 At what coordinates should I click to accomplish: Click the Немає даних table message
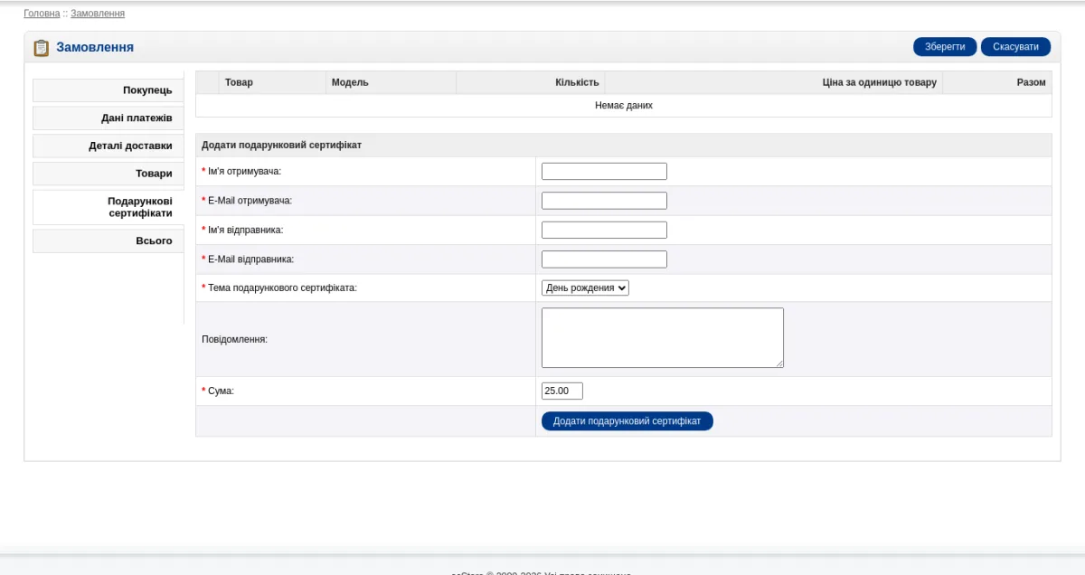click(x=624, y=106)
